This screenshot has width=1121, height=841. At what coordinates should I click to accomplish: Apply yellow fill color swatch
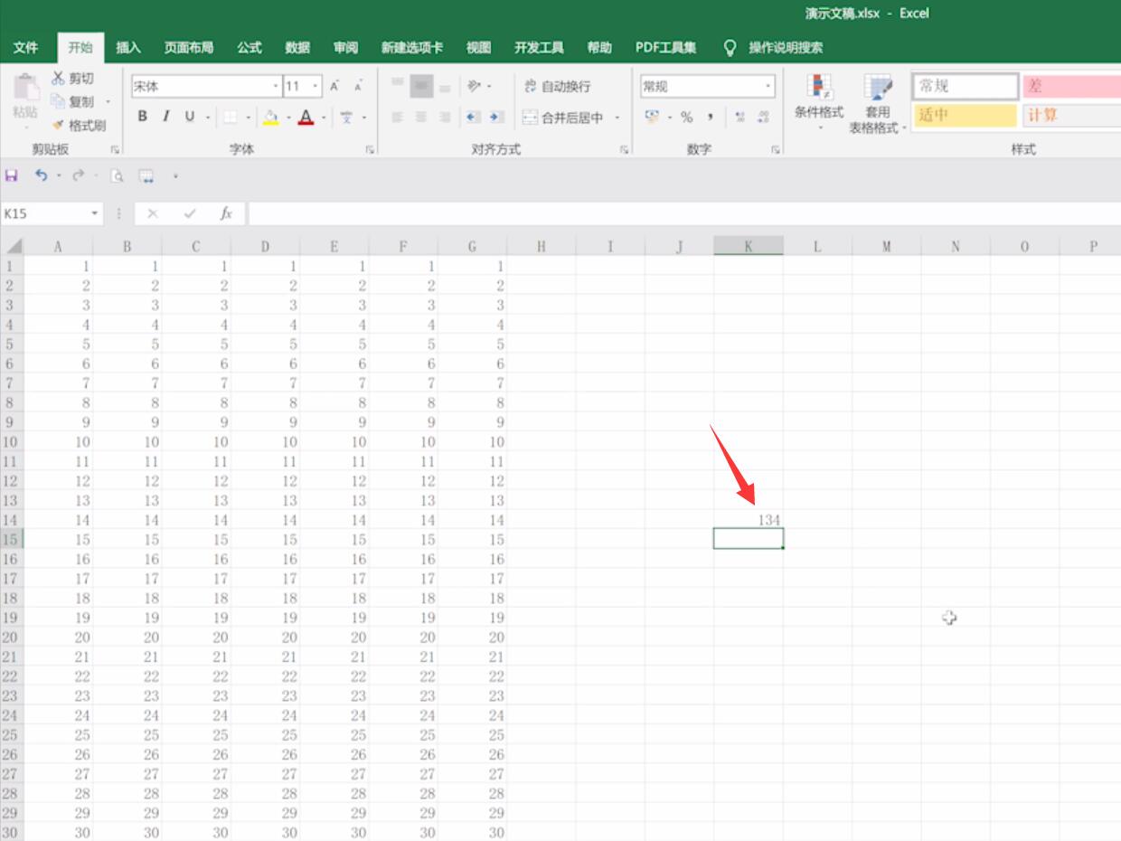pyautogui.click(x=270, y=118)
